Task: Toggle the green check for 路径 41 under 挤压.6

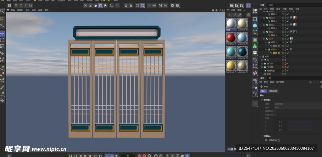Action: [287, 53]
